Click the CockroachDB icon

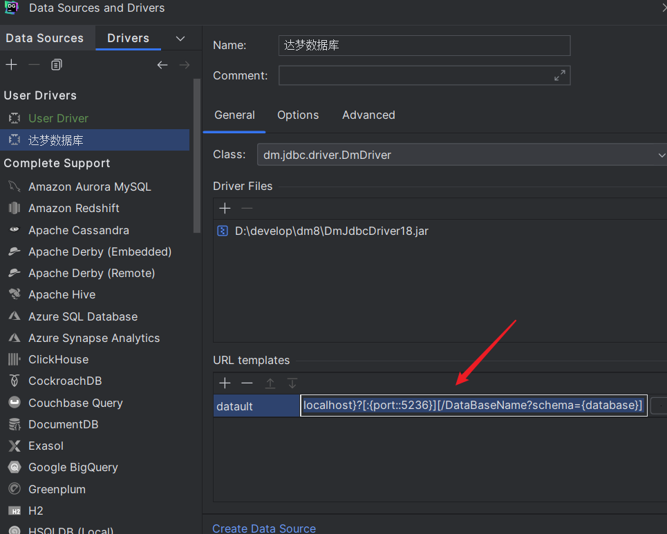[x=15, y=381]
